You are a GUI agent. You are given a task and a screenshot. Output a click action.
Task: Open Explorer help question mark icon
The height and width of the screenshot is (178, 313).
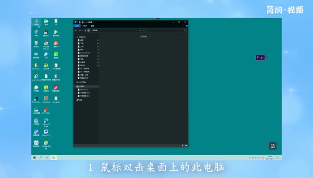click(x=186, y=26)
